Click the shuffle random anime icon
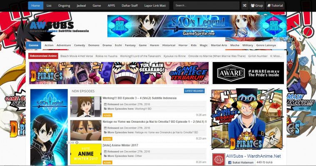The width and height of the screenshot is (316, 166). [244, 6]
